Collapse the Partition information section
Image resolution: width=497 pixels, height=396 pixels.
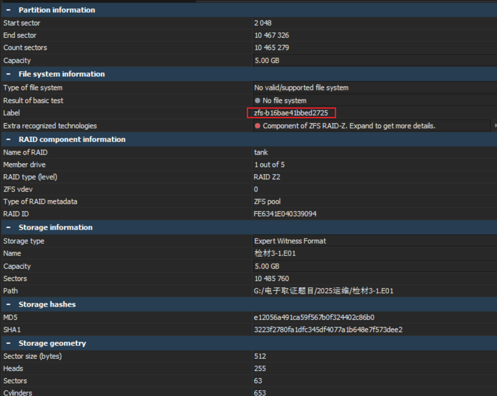click(8, 10)
